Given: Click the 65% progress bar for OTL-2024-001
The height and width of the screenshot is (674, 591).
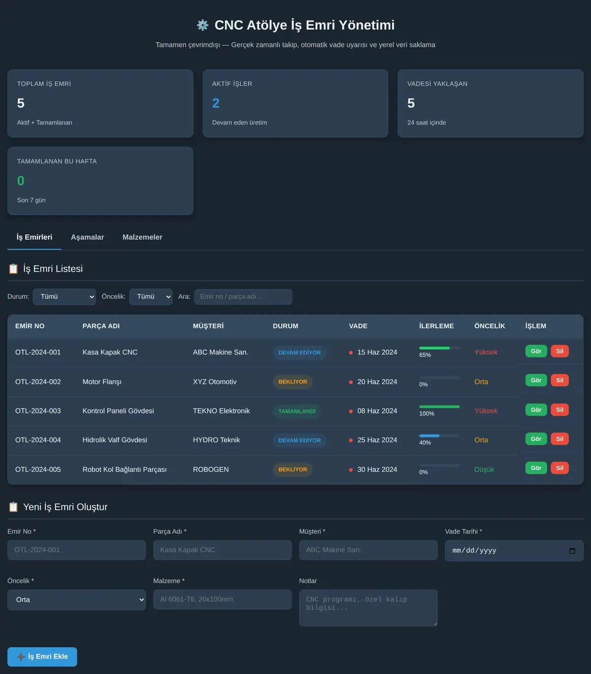Looking at the screenshot, I should (439, 348).
